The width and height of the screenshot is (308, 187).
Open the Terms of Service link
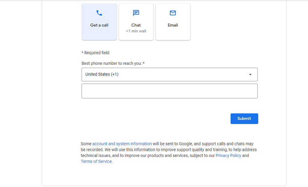coord(96,161)
